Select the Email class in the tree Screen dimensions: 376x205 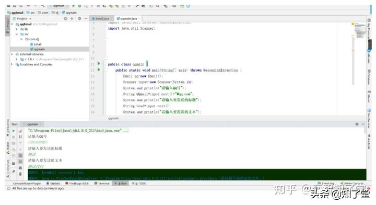(36, 44)
